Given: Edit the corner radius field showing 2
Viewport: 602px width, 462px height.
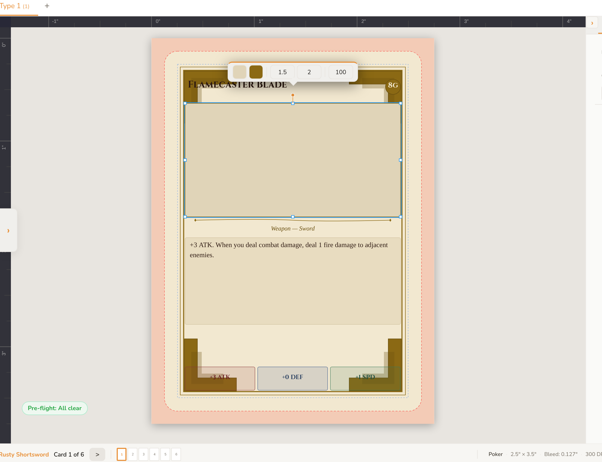Looking at the screenshot, I should tap(309, 72).
